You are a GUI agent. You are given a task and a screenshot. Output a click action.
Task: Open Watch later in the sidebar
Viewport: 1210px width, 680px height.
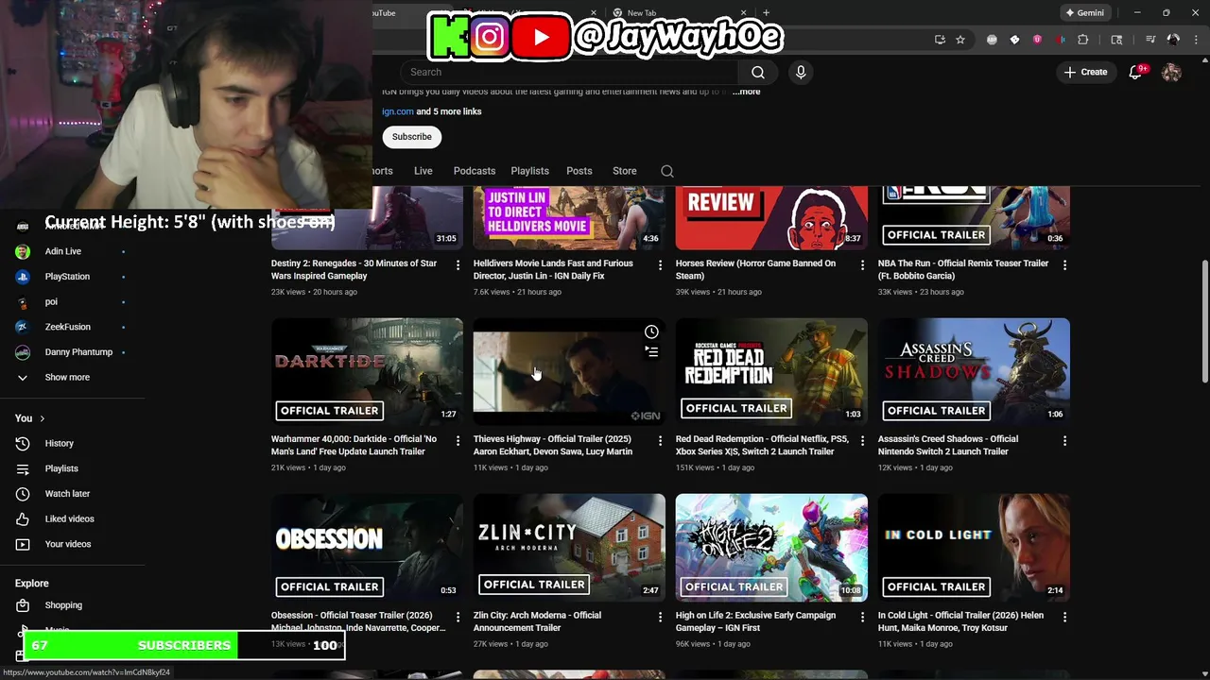coord(66,493)
